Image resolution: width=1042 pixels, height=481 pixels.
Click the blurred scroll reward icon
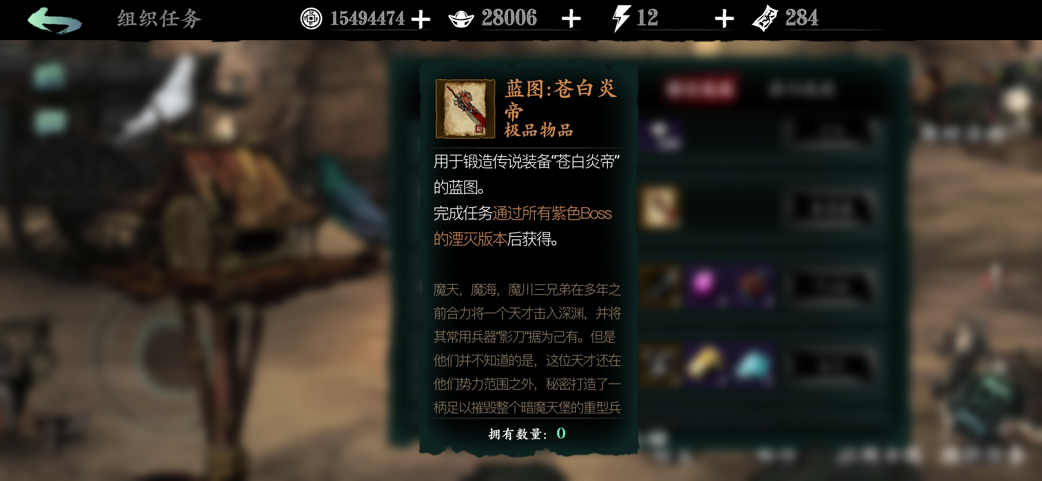659,208
